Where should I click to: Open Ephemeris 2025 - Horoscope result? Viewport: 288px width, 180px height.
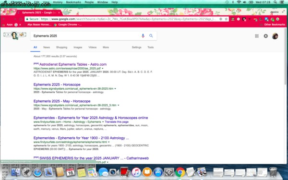(x=57, y=84)
